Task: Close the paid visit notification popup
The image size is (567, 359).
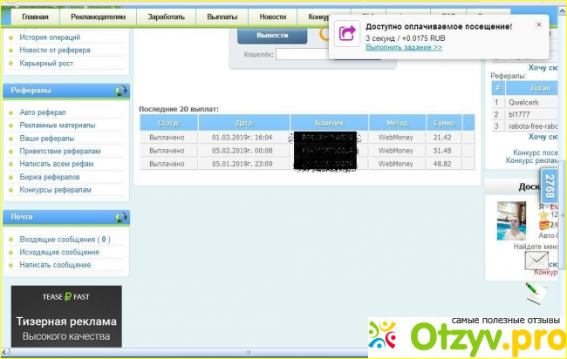Action: [539, 25]
